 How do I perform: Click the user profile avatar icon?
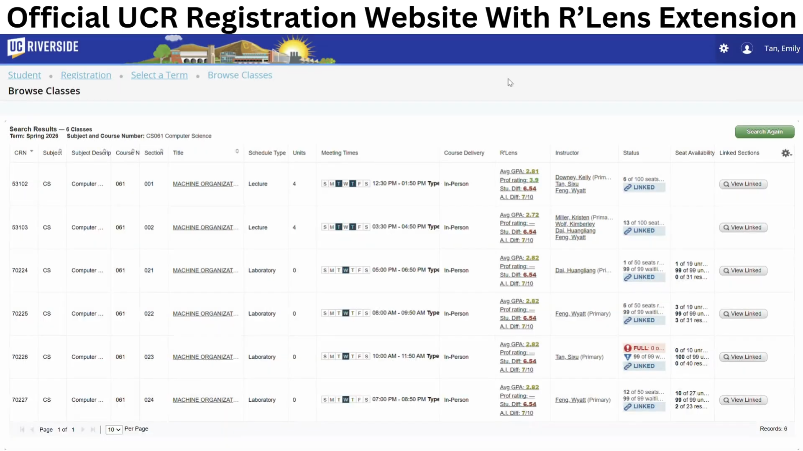[747, 48]
